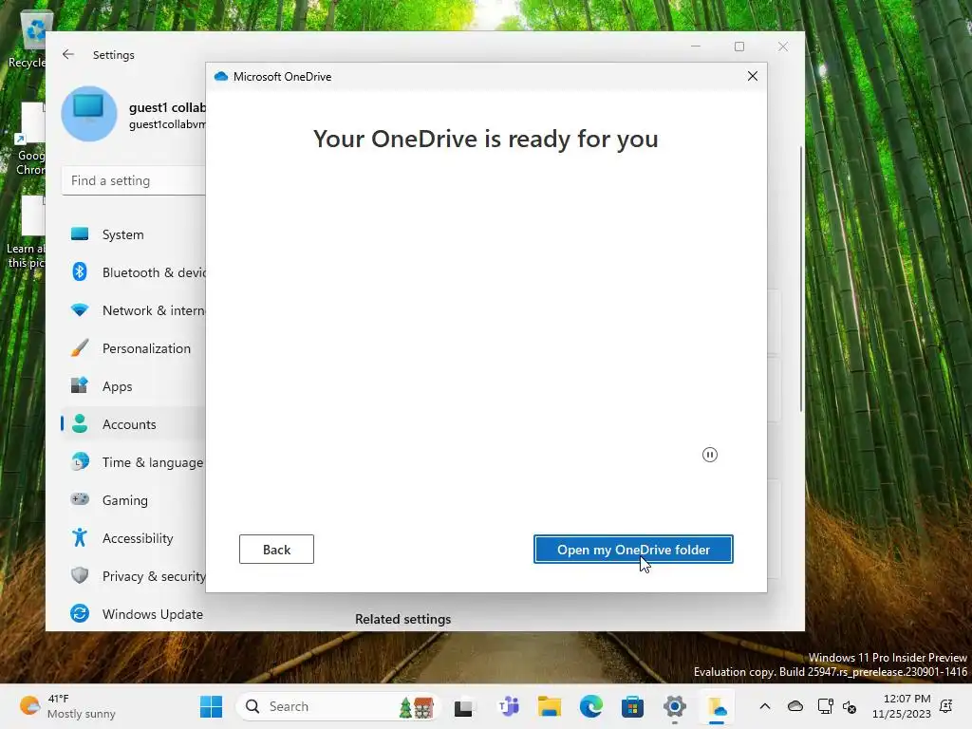
Task: Open Personalization settings
Action: 133,348
